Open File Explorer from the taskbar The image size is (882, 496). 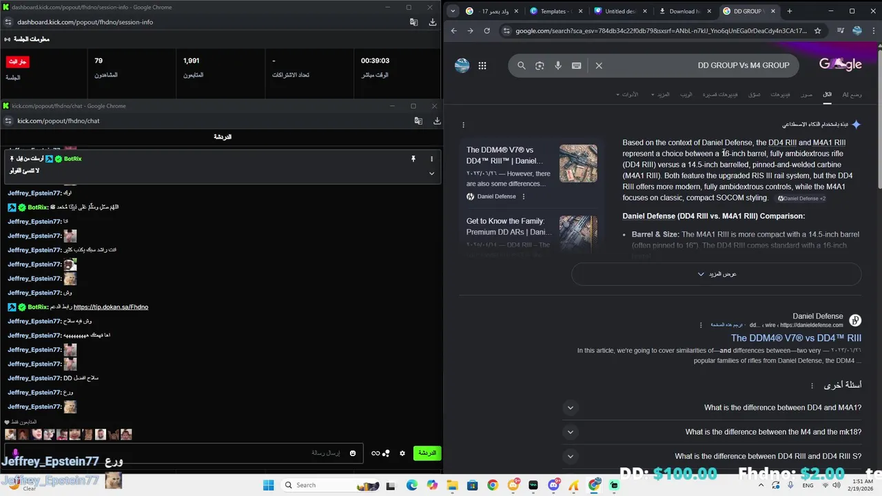pos(452,485)
